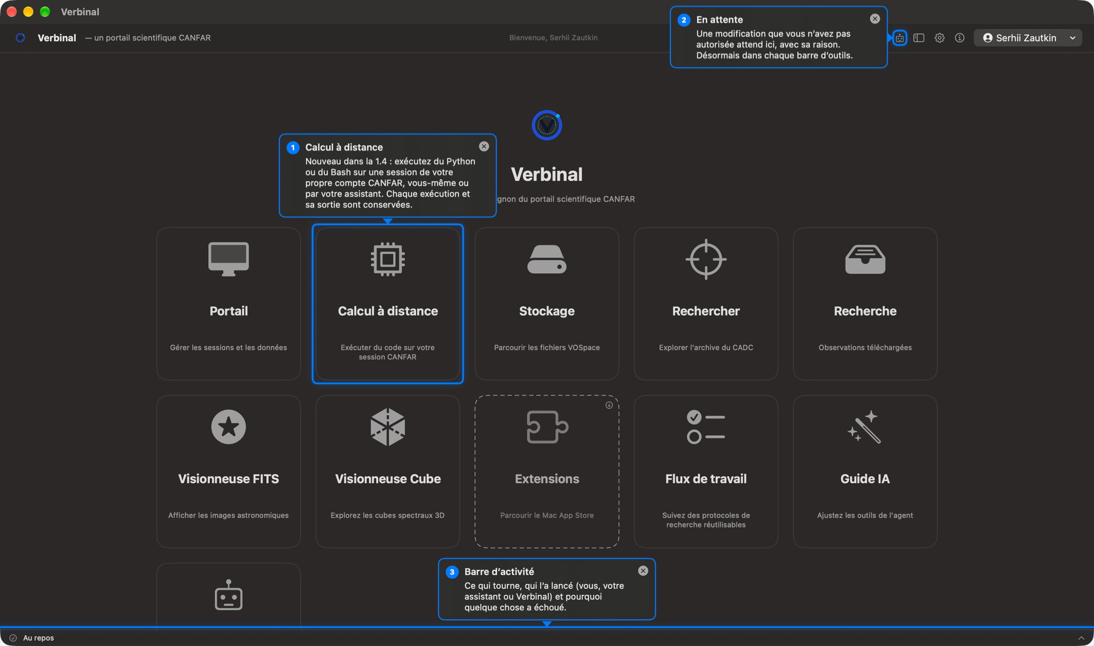Open the Guide IA magic wand tile

(x=865, y=471)
